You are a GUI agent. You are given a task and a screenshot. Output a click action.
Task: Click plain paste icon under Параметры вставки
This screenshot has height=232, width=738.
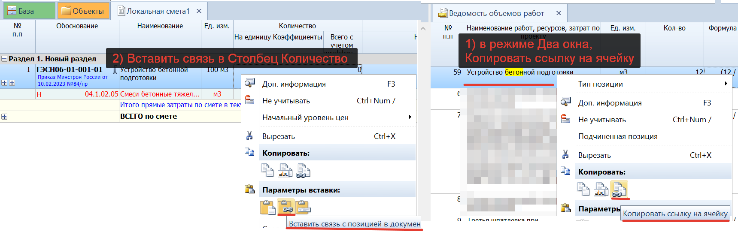coord(267,208)
